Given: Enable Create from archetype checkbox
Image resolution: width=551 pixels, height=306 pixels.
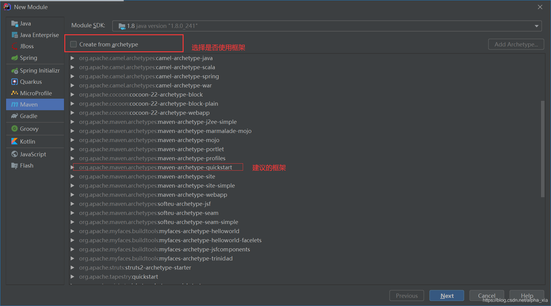Looking at the screenshot, I should (x=73, y=44).
